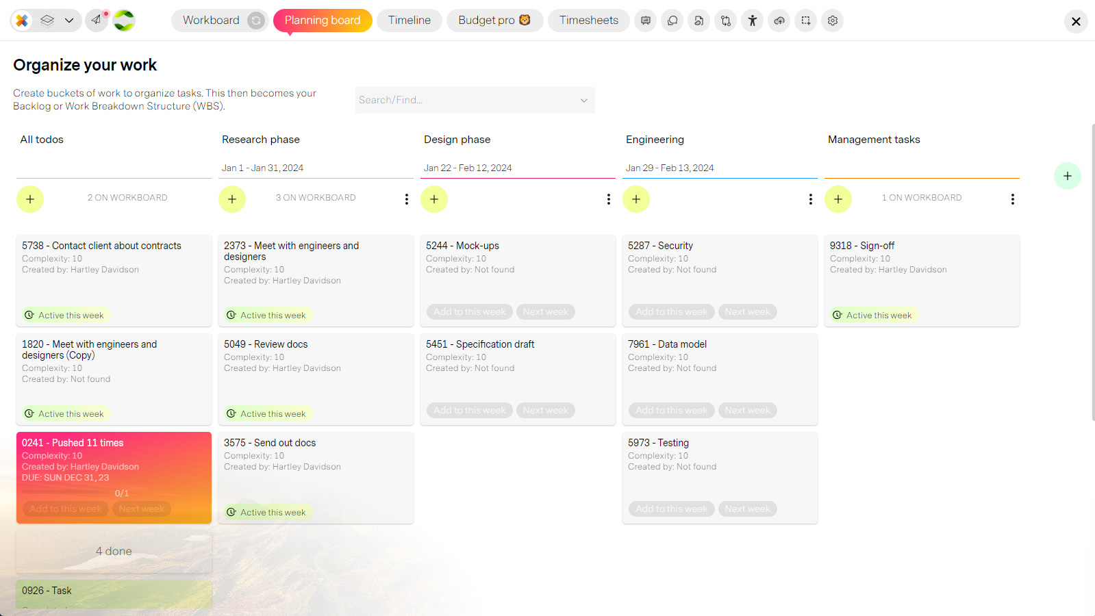
Task: Click the git compare arrows icon
Action: point(726,21)
